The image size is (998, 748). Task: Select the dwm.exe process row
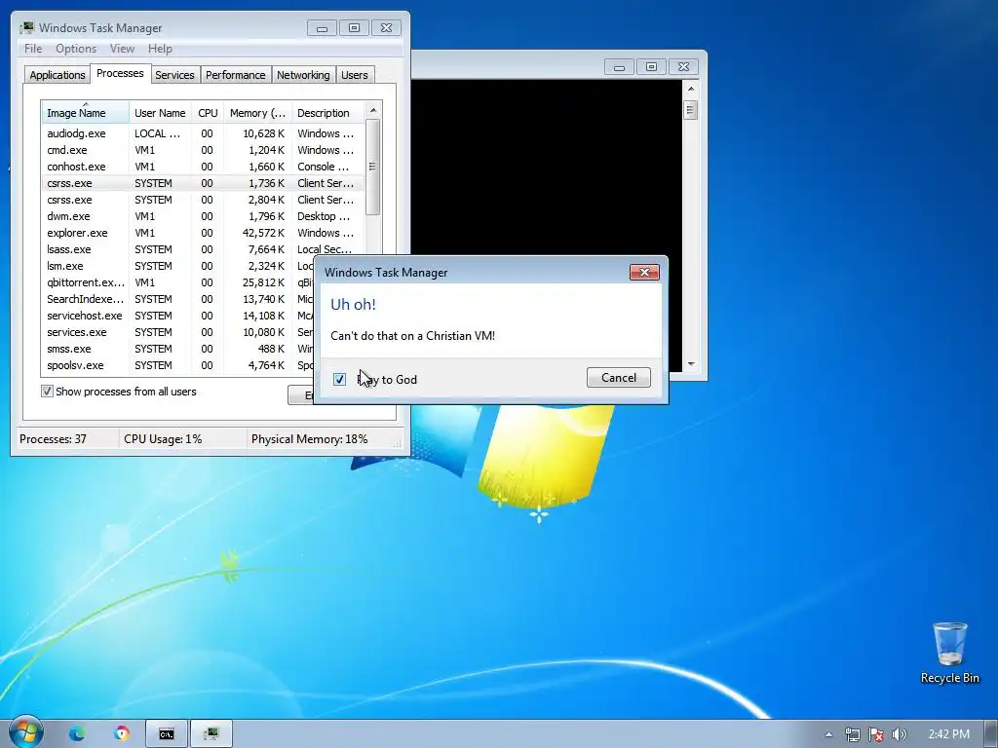203,216
